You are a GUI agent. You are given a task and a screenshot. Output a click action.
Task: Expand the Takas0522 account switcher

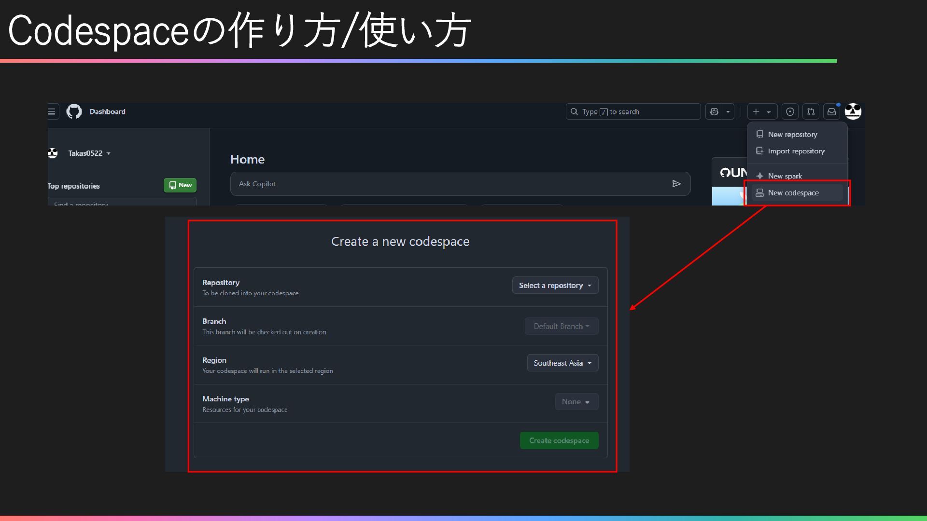click(89, 153)
